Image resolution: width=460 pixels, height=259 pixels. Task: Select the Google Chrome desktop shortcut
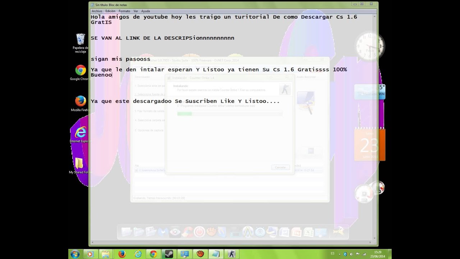[x=80, y=73]
